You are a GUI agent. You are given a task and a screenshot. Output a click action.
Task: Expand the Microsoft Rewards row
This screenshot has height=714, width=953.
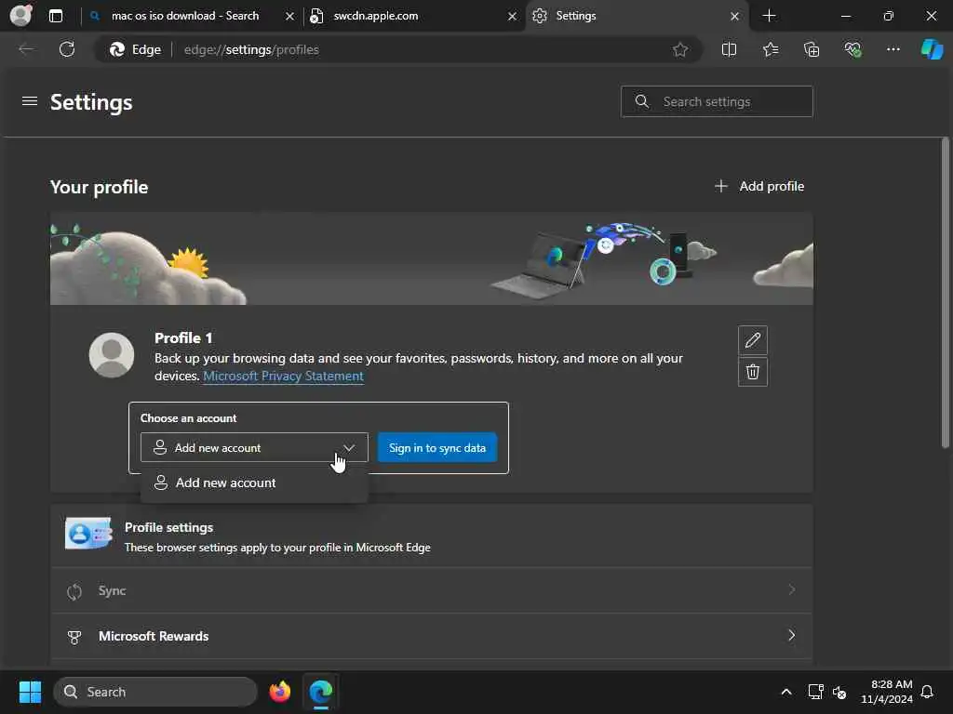432,636
